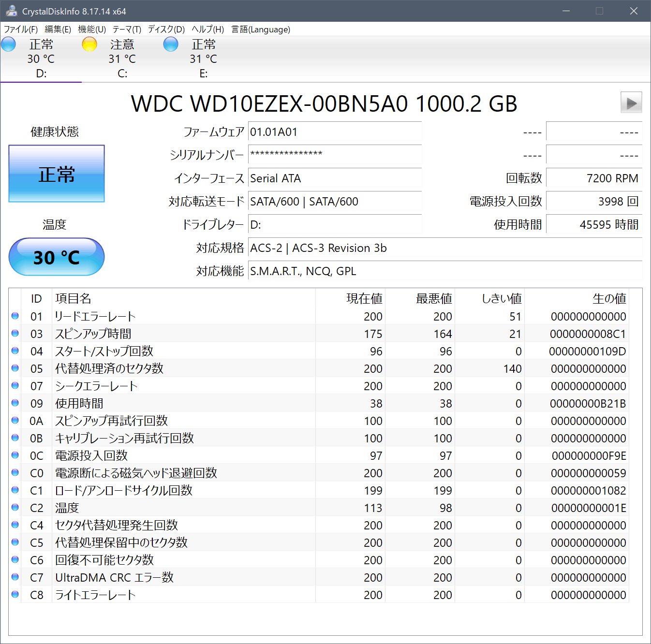The width and height of the screenshot is (651, 644).
Task: Click status dot for ID C2 温度
Action: [x=15, y=507]
